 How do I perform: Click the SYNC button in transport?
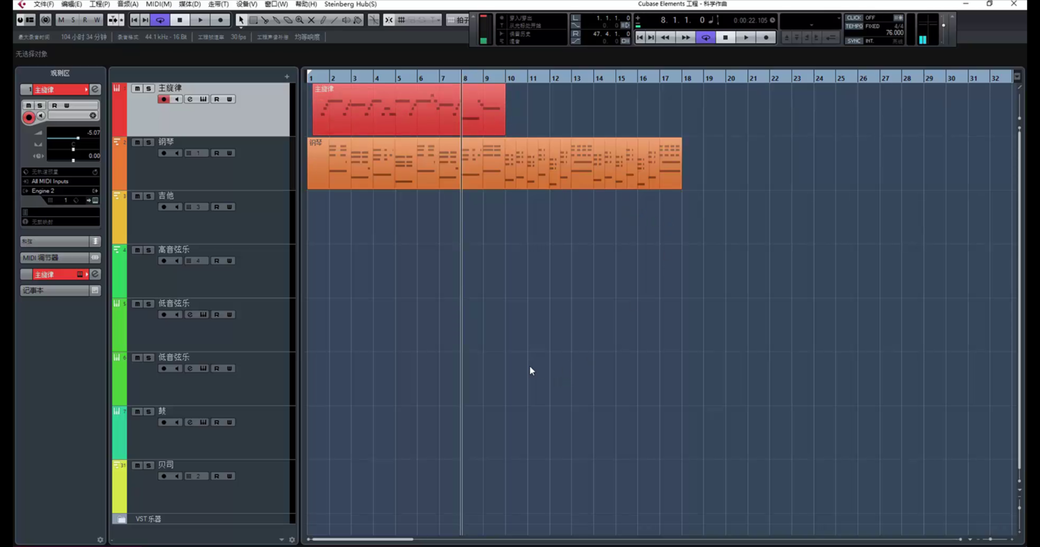tap(854, 41)
